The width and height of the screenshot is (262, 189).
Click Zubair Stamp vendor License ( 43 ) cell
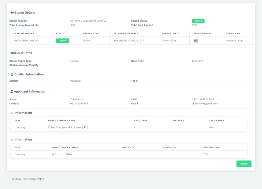pyautogui.click(x=68, y=127)
